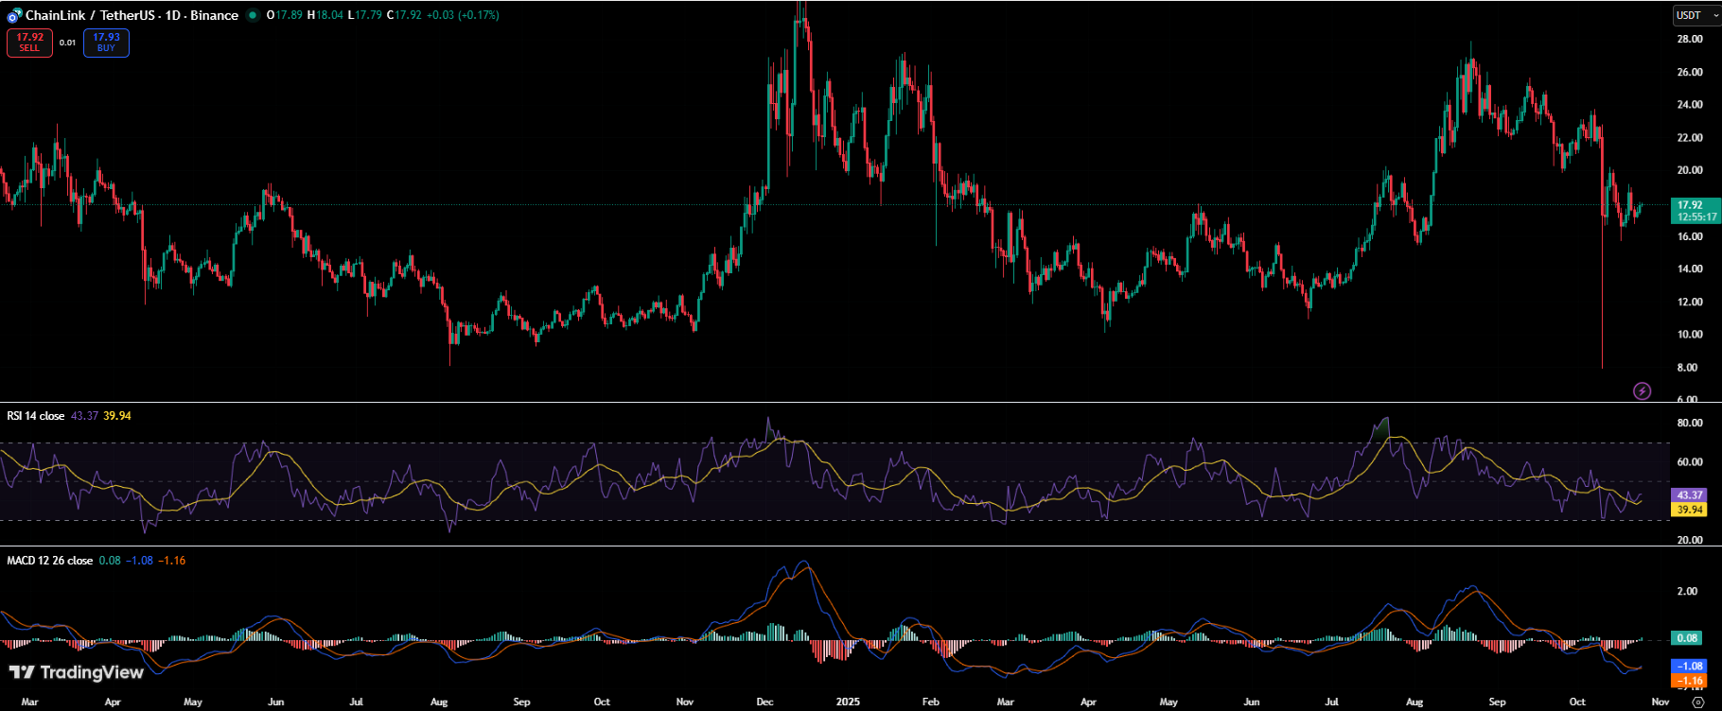The width and height of the screenshot is (1722, 711).
Task: Click the TradingView logo watermark
Action: [77, 672]
